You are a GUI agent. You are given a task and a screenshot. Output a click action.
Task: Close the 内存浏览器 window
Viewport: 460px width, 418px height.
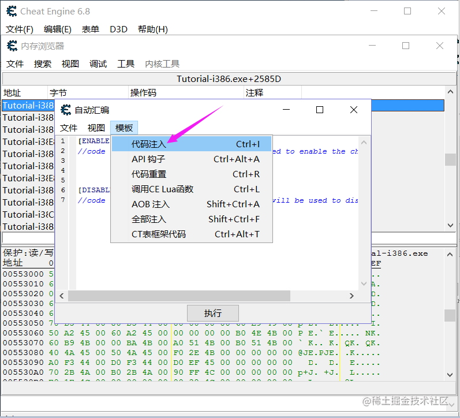point(440,46)
